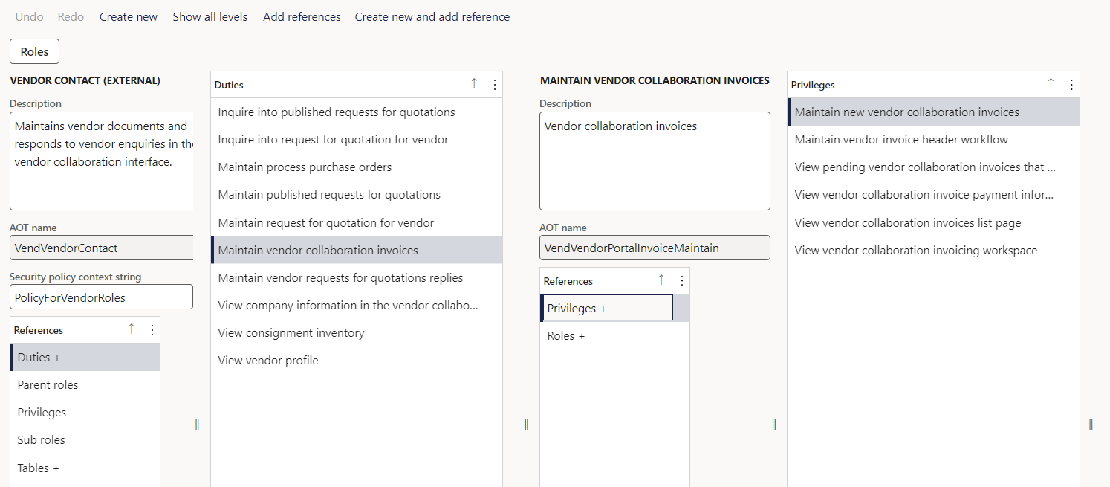
Task: Open the Duties panel options menu
Action: point(494,85)
